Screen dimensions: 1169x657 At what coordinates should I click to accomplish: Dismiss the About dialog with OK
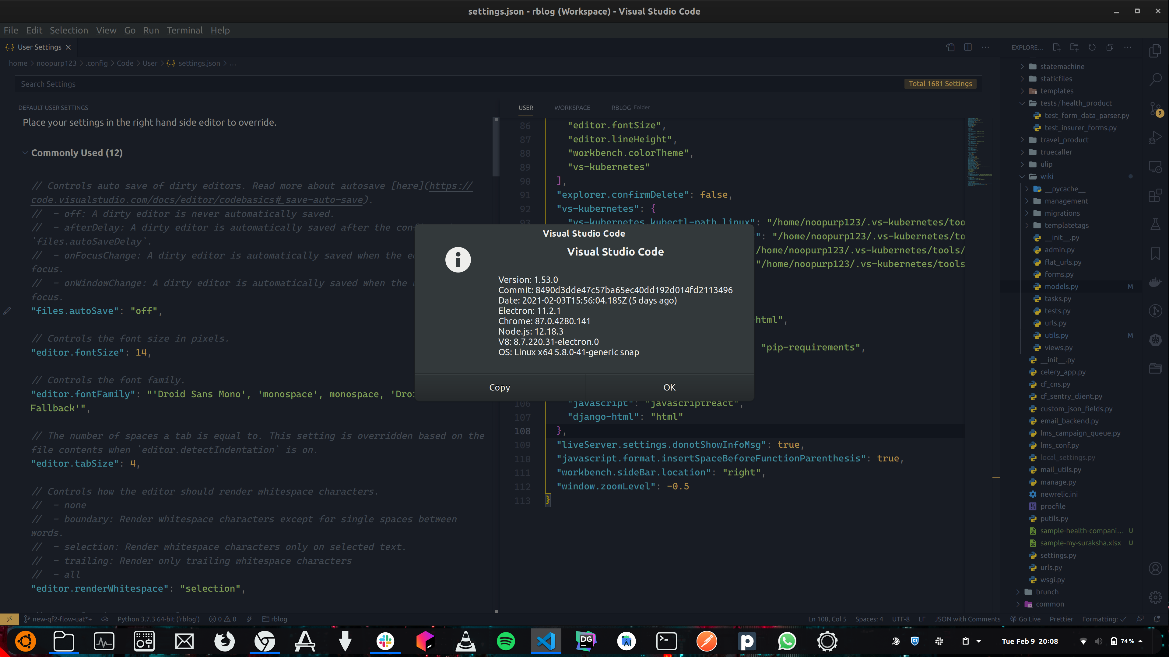click(x=669, y=387)
